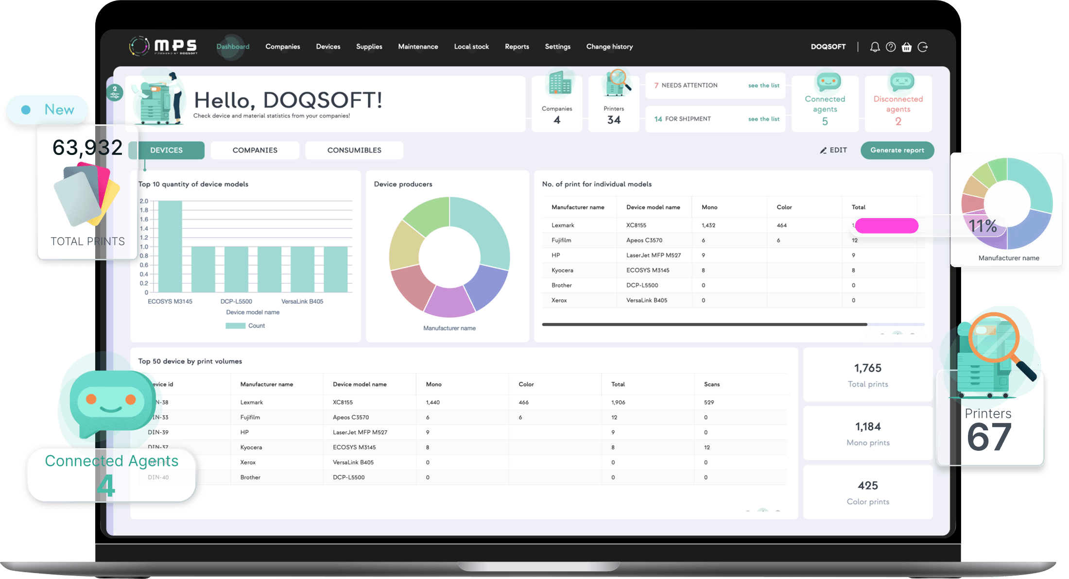This screenshot has height=579, width=1069.
Task: Open the filter settings icon with badge 2
Action: (x=115, y=92)
